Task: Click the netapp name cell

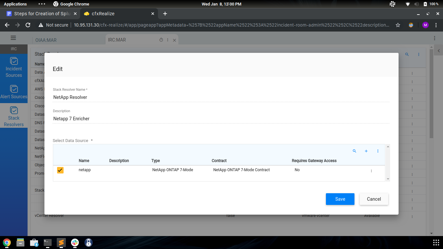Action: click(x=85, y=170)
